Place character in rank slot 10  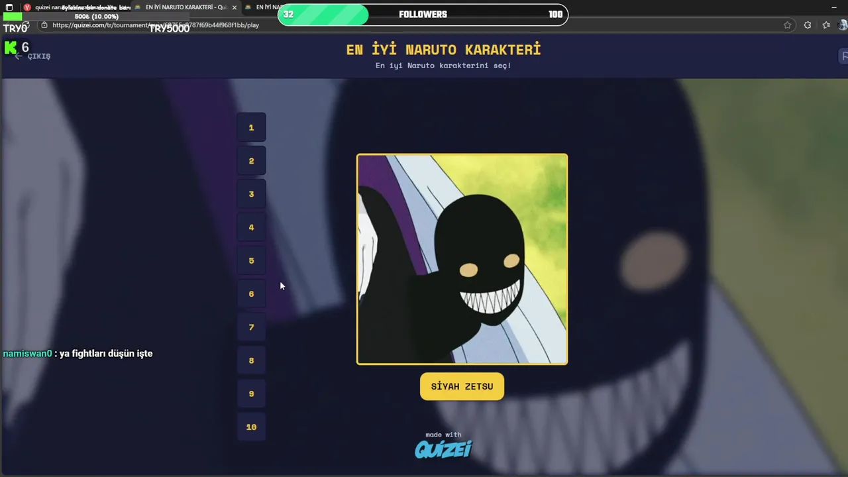click(251, 427)
